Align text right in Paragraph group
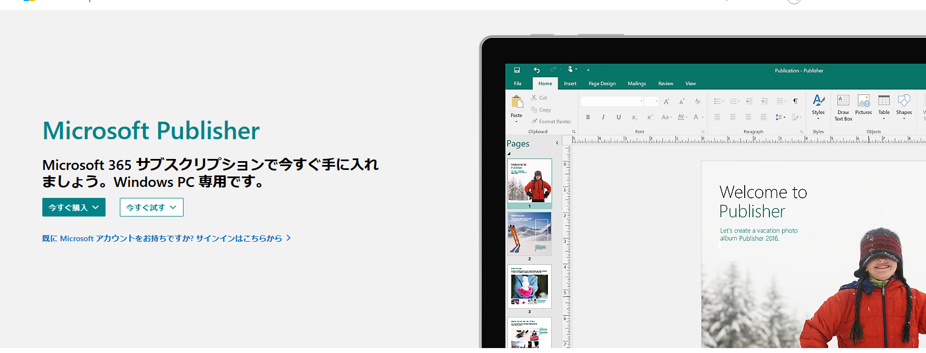This screenshot has width=926, height=353. click(x=748, y=117)
